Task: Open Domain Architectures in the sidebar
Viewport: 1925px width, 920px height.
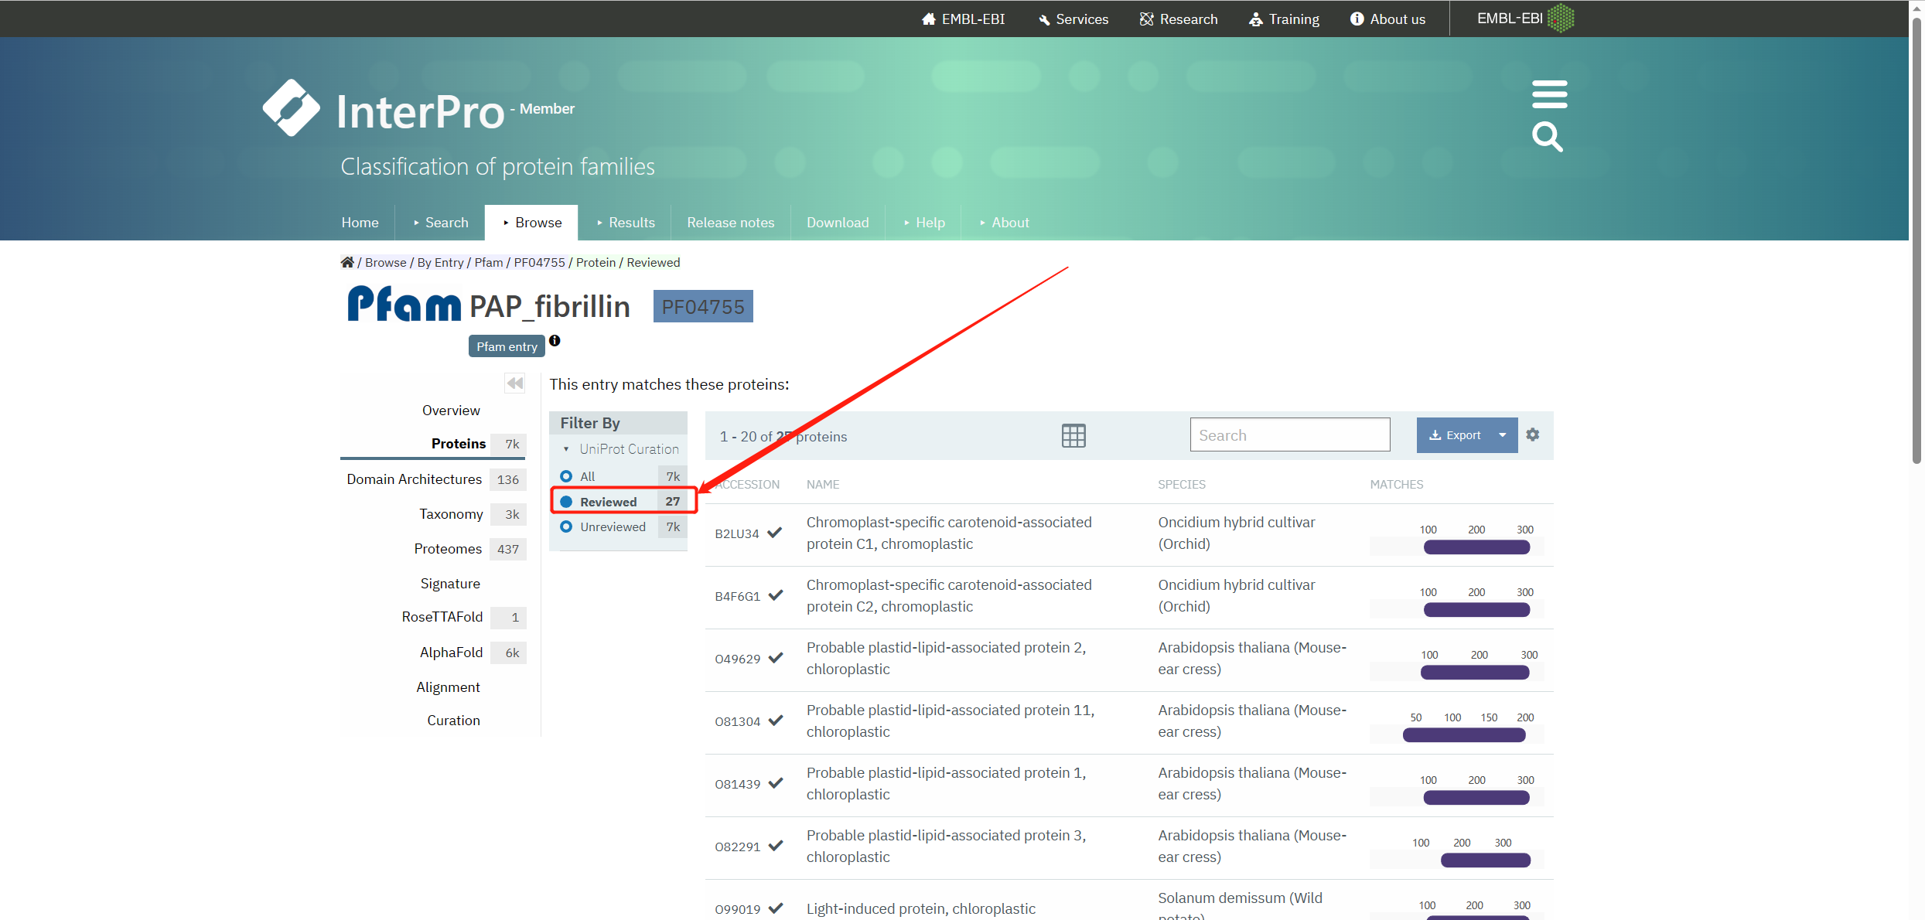Action: (414, 479)
